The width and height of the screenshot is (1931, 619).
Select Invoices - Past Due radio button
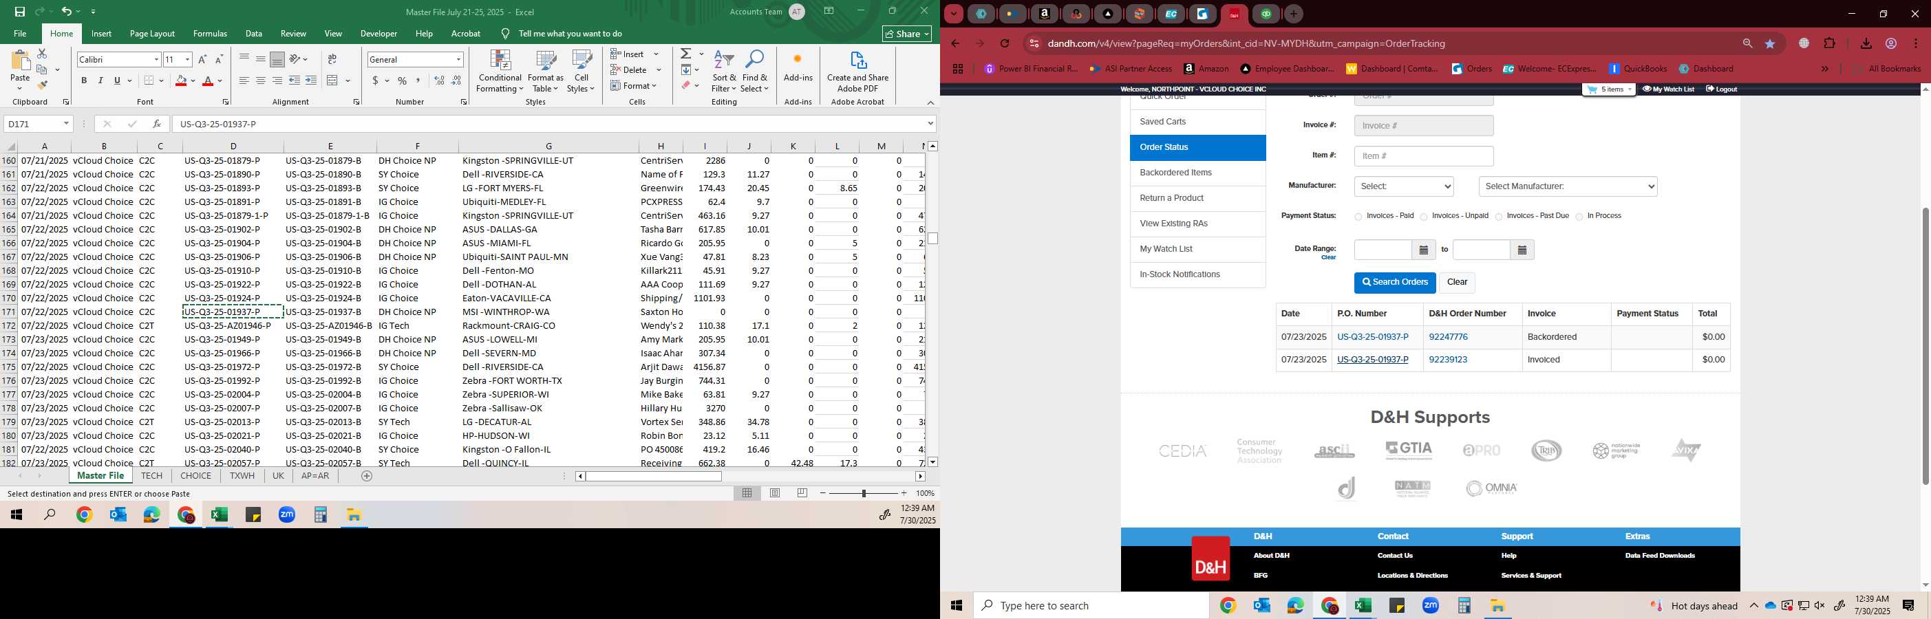(x=1498, y=217)
